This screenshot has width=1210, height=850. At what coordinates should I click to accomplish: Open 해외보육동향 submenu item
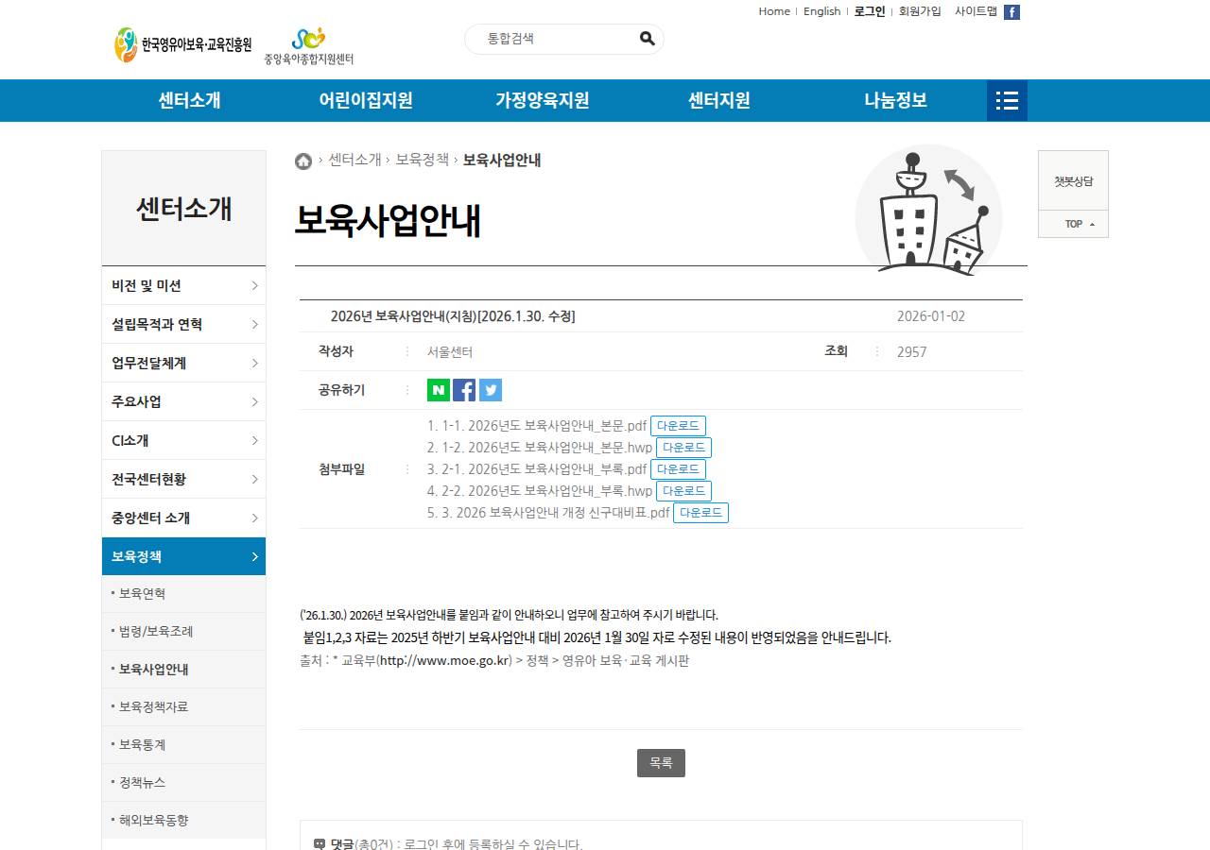pyautogui.click(x=183, y=820)
